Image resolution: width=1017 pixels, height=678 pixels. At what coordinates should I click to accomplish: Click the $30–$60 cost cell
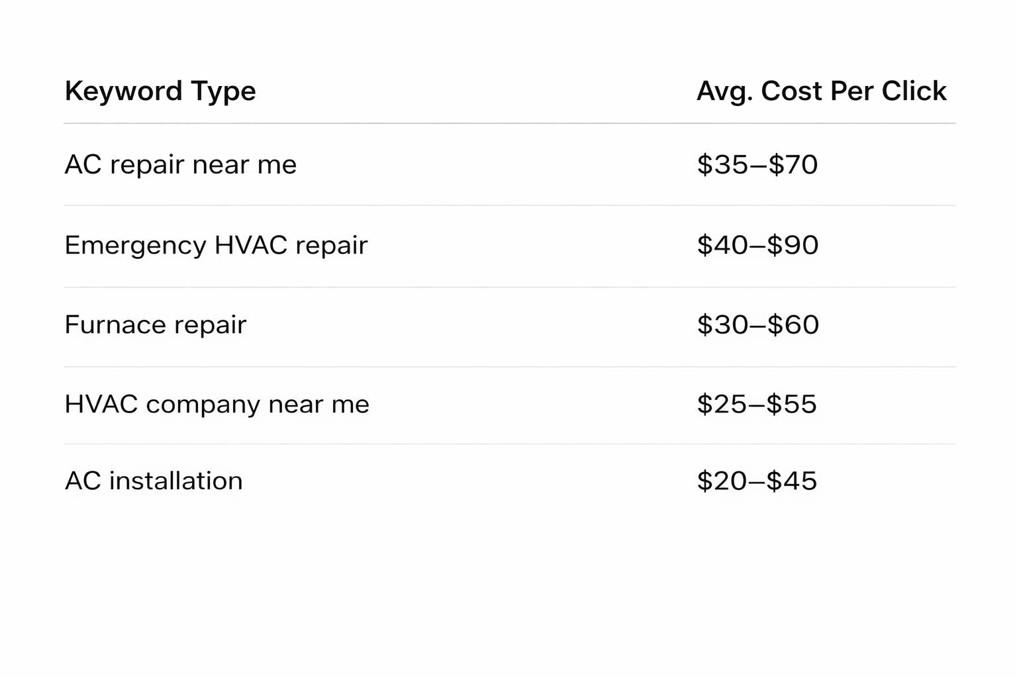[757, 325]
